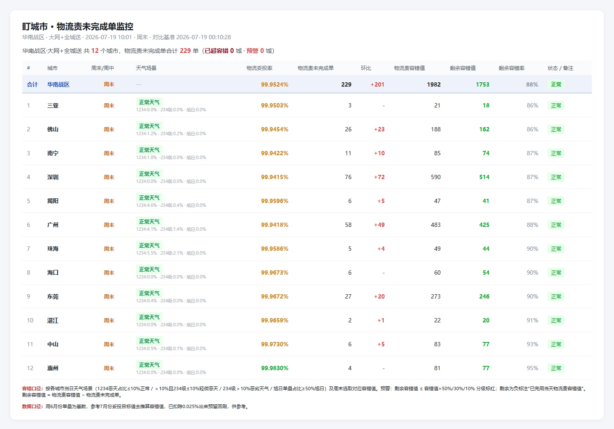The image size is (614, 429).
Task: Click the 正常 status badge for 三亚
Action: 556,105
